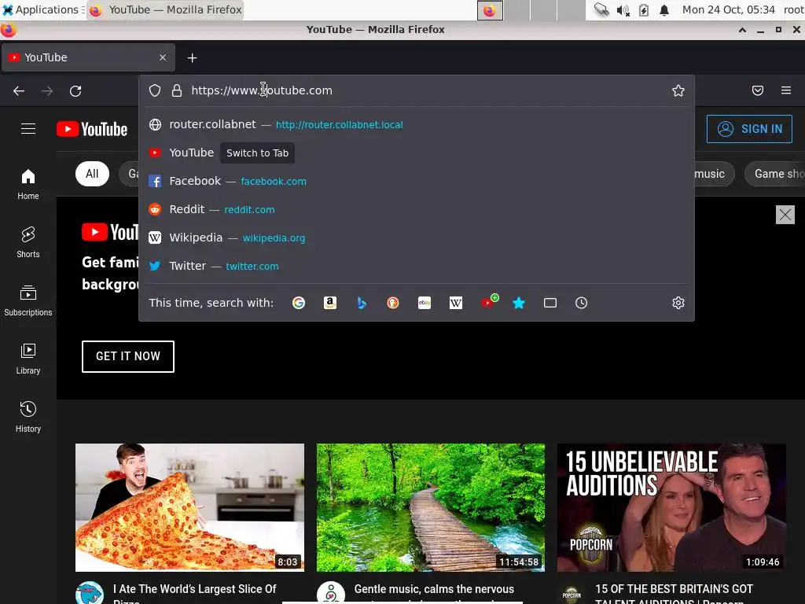
Task: Select the Game shows filter chip
Action: [776, 174]
